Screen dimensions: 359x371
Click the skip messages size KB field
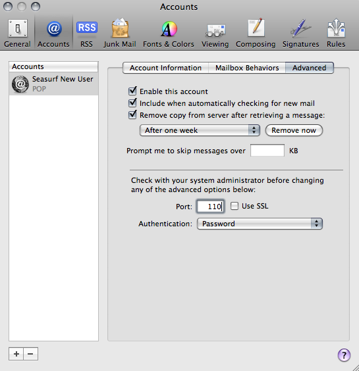coord(267,151)
